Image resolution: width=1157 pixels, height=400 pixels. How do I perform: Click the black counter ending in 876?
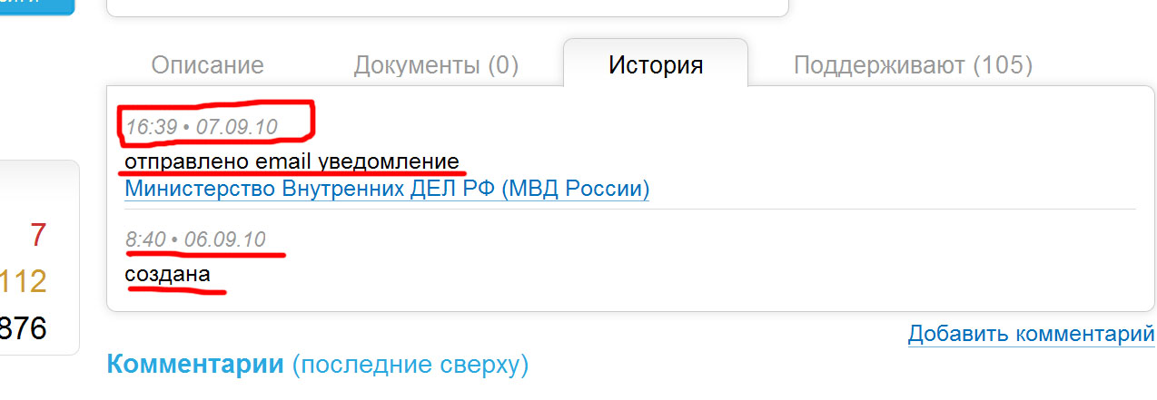point(23,328)
